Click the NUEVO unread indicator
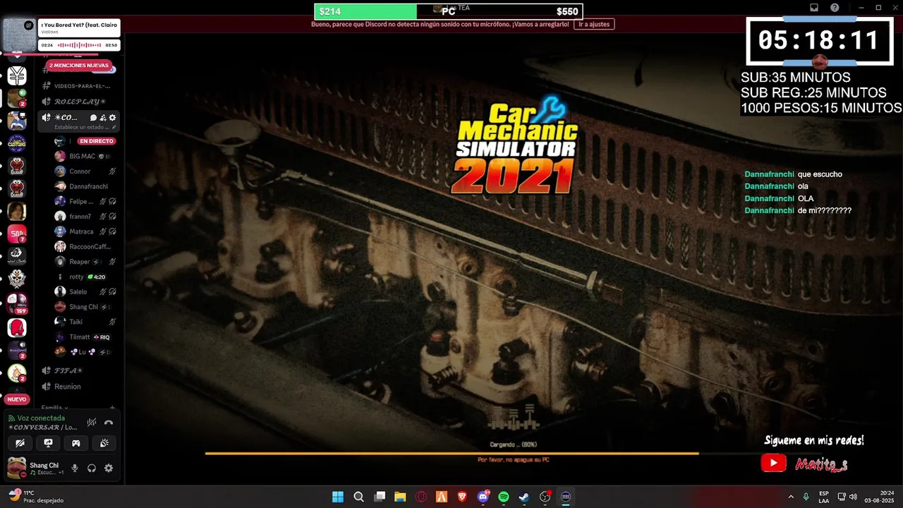 17,399
